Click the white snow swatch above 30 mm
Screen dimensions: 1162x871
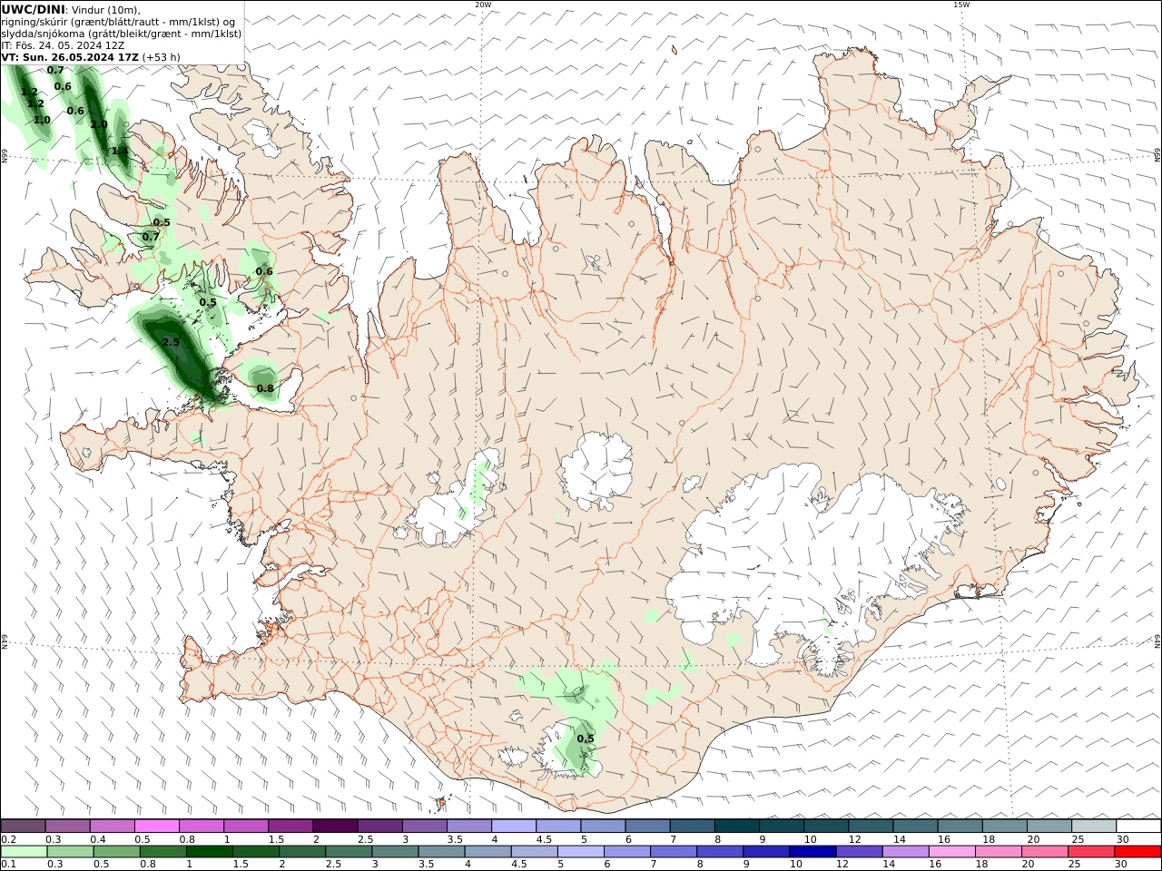1138,826
